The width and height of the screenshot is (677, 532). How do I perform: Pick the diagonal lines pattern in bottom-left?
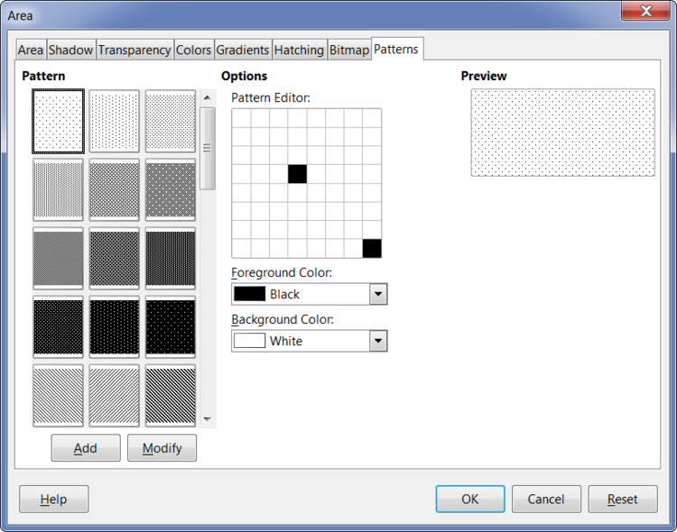pyautogui.click(x=58, y=395)
